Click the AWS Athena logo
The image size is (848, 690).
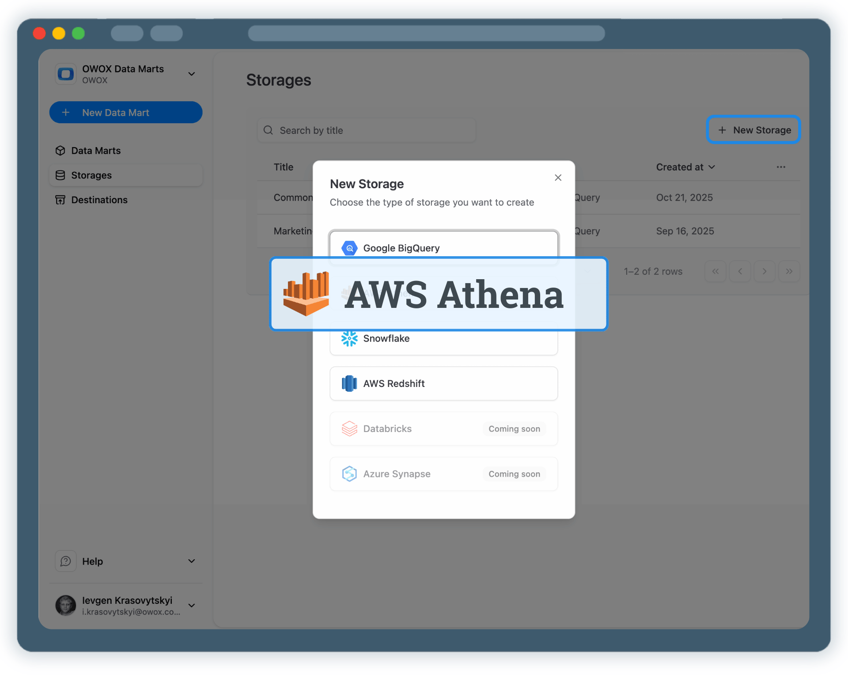point(307,293)
